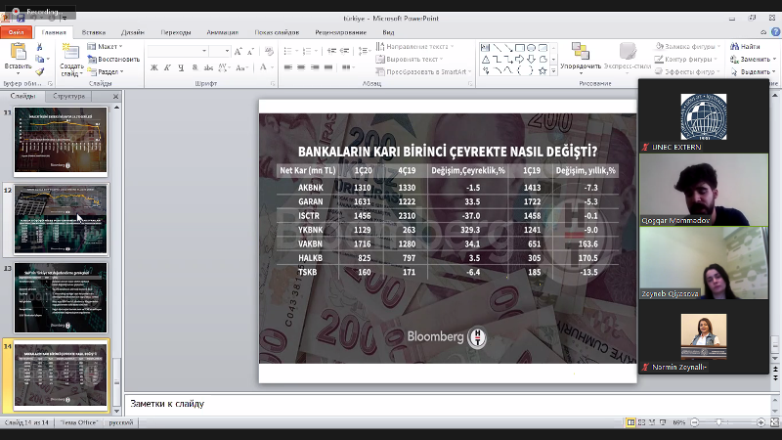Increase font size with the large A icon
Screen dimensions: 782x440
click(x=238, y=52)
